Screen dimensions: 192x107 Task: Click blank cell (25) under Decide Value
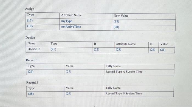click(x=167, y=50)
